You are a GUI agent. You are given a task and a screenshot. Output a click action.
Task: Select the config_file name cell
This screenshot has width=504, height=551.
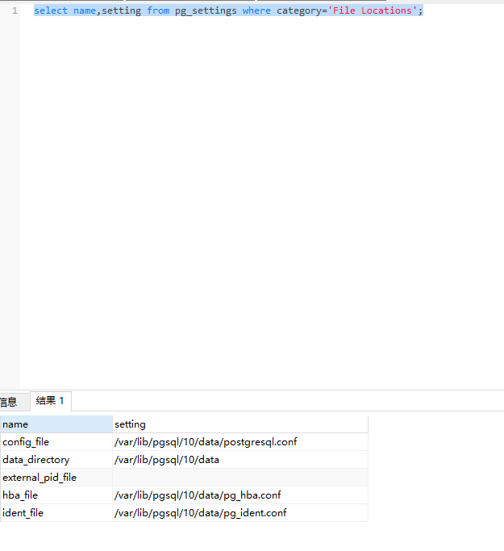(56, 442)
